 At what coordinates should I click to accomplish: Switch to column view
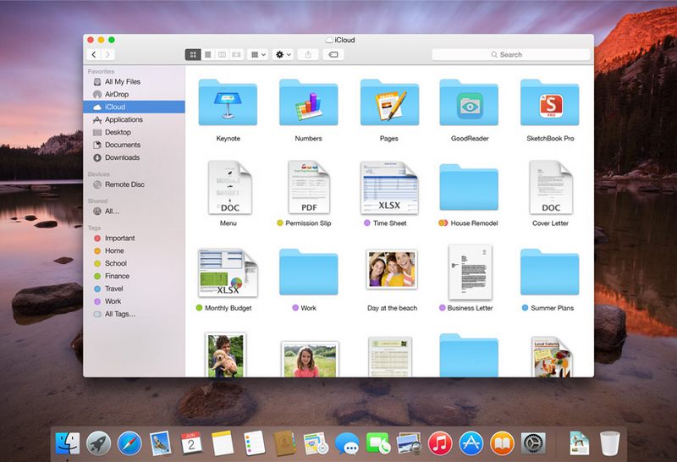[x=222, y=54]
